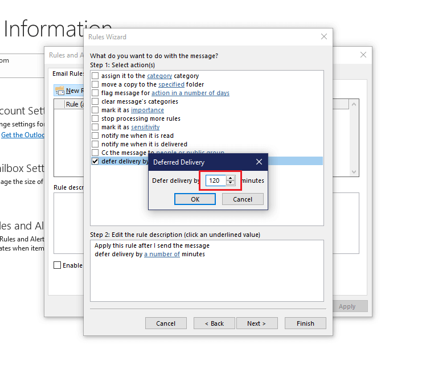Open the 'a number of' link
422x365 pixels.
[x=162, y=254]
